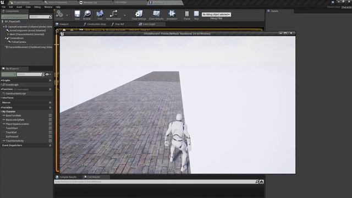Viewport: 352px width, 198px height.
Task: Switch to the Message Log tab
Action: point(90,2)
